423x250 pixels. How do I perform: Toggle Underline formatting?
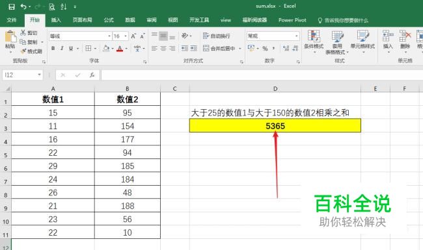[x=71, y=49]
